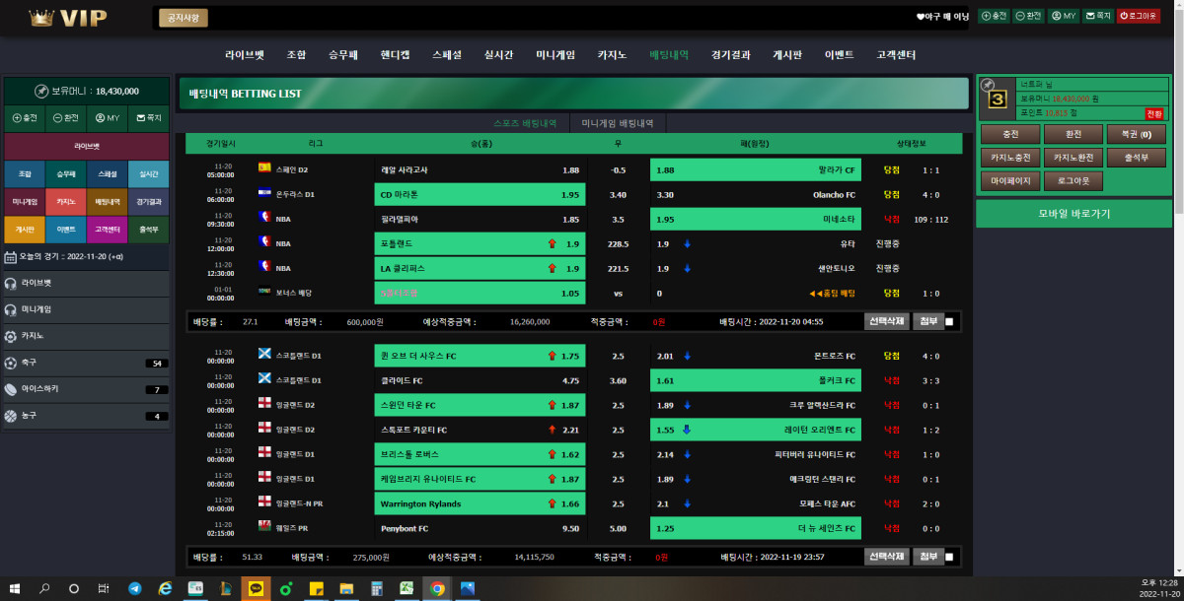Open 핸디캡 in the top navigation
This screenshot has height=601, width=1184.
[x=395, y=55]
